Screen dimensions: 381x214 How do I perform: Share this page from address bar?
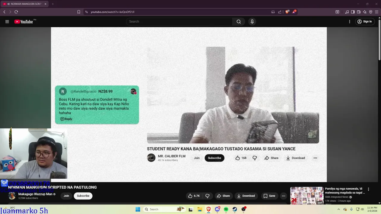(280, 12)
